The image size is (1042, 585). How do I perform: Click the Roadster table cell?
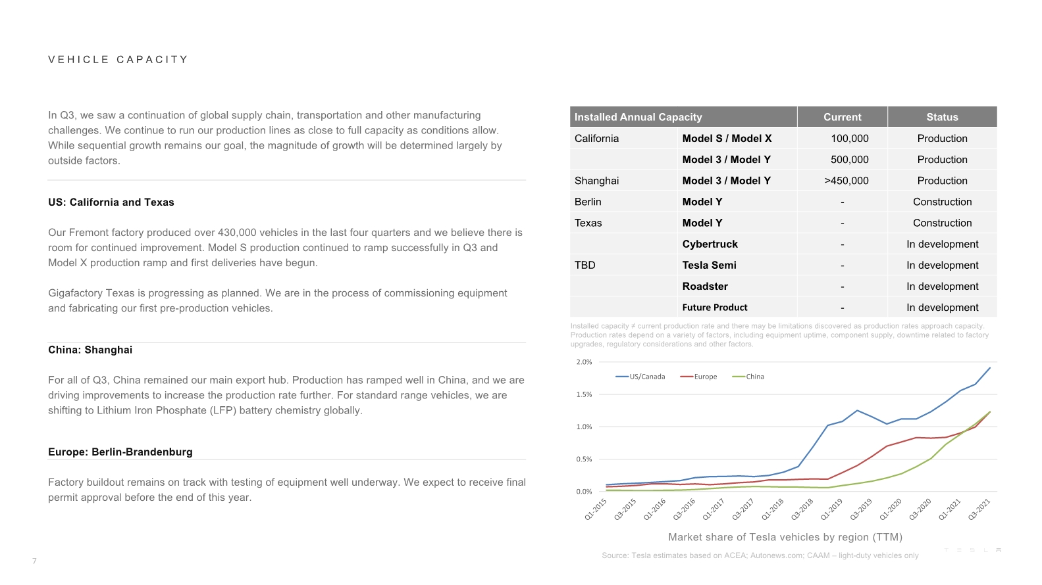(x=705, y=287)
